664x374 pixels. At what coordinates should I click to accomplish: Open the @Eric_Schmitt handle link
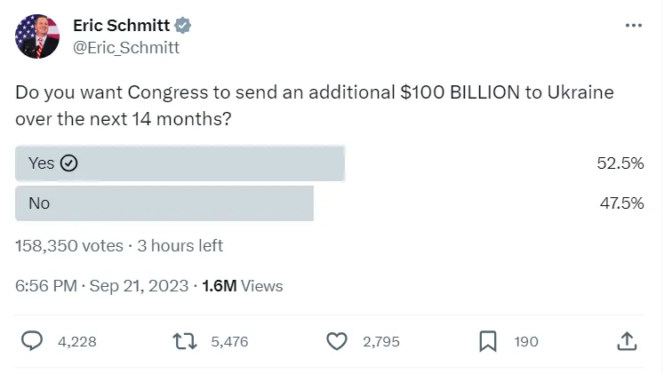point(126,48)
